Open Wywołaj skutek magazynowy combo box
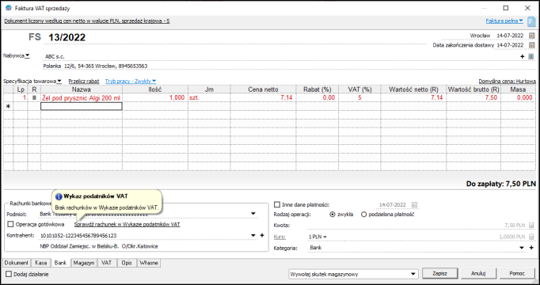This screenshot has width=540, height=285. click(x=352, y=274)
